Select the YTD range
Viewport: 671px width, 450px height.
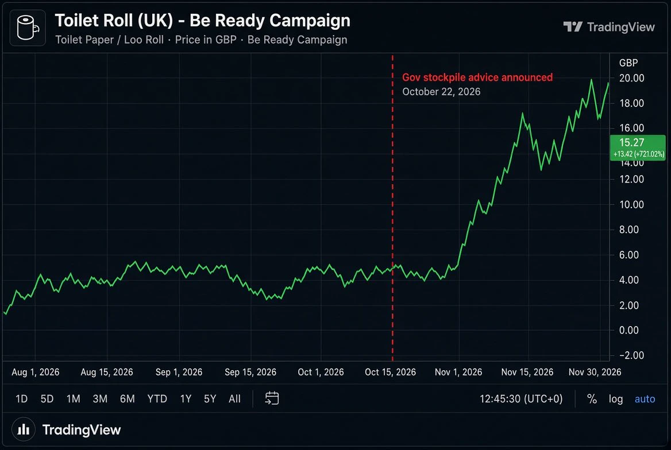tap(157, 399)
